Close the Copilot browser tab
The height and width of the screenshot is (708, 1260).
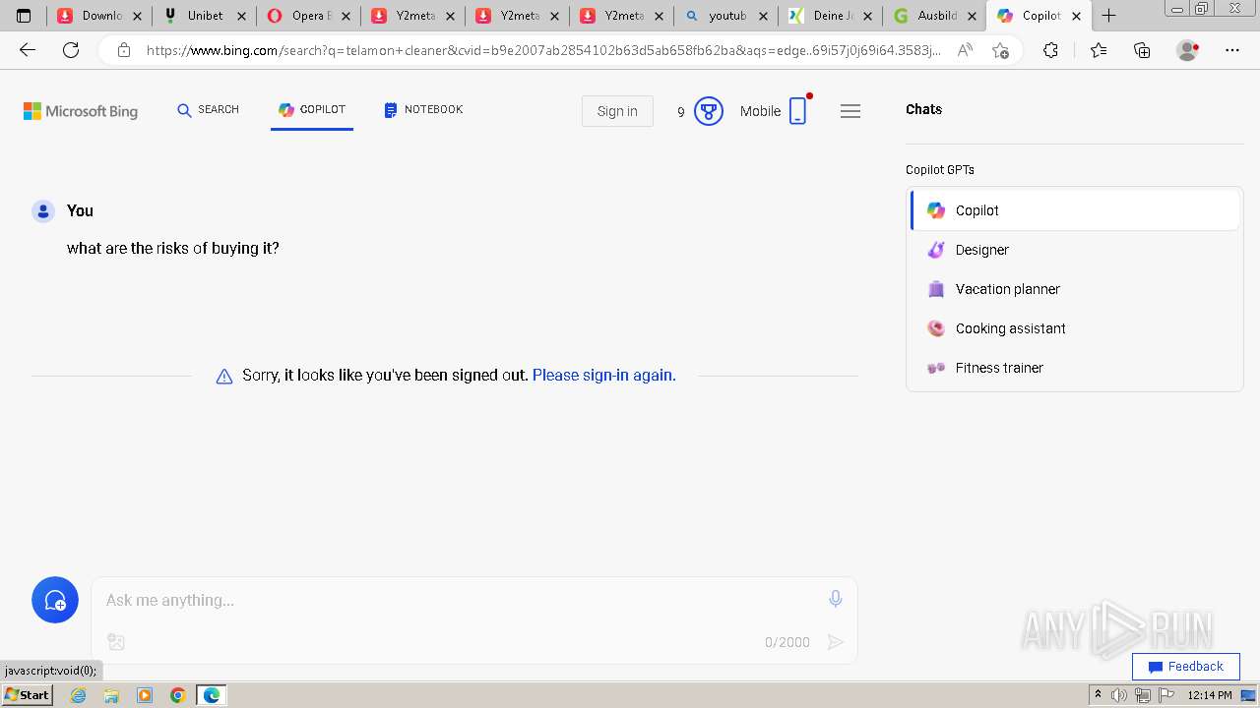pyautogui.click(x=1076, y=16)
